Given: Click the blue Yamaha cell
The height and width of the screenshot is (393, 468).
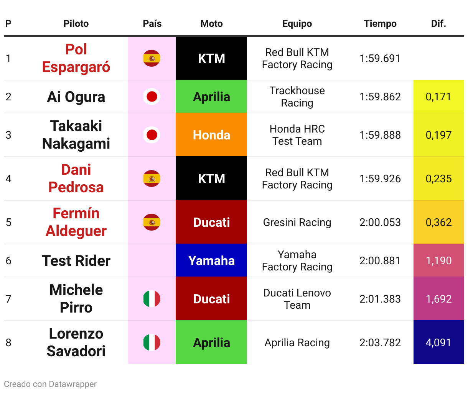Looking at the screenshot, I should [x=211, y=260].
